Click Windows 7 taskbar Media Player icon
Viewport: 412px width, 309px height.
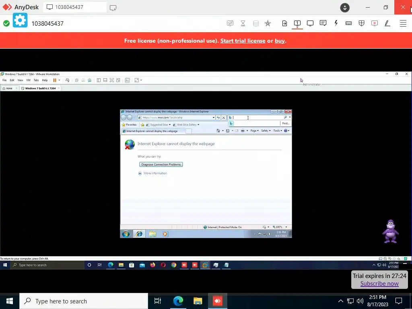(165, 234)
